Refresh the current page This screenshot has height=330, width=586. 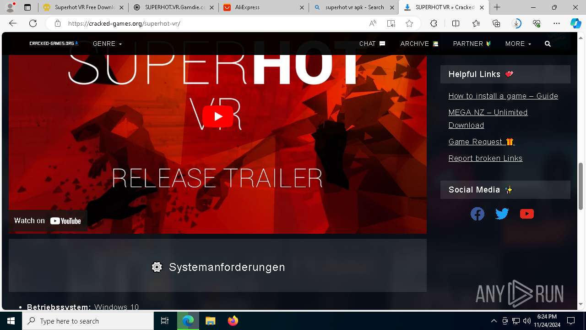33,23
